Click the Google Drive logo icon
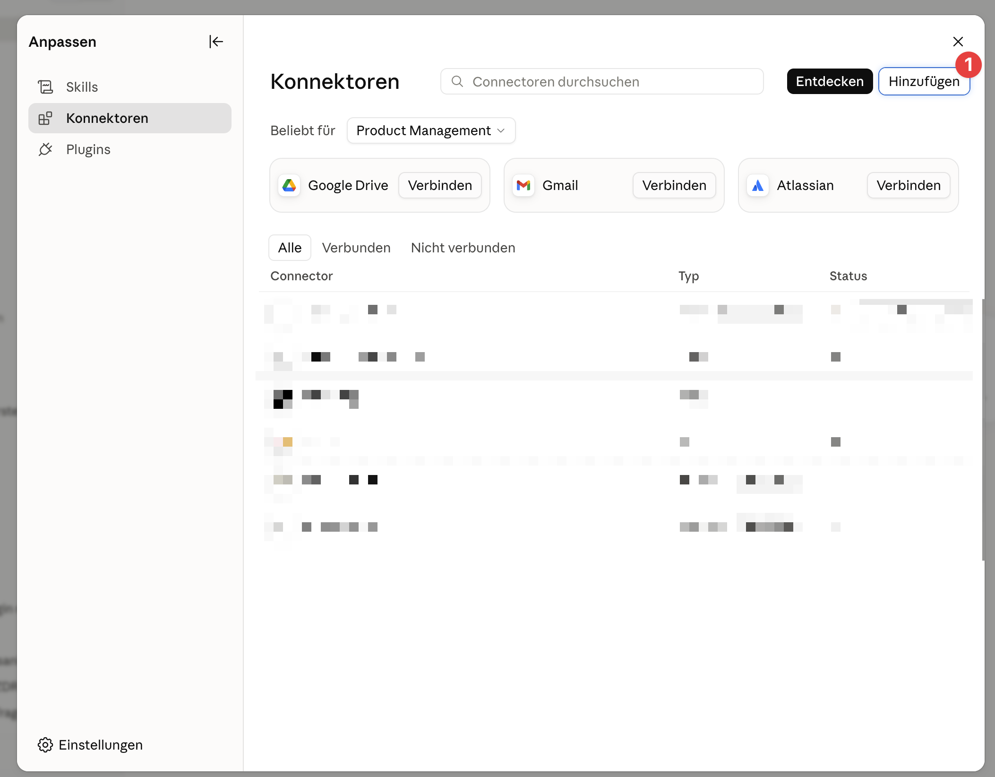The width and height of the screenshot is (995, 777). (x=289, y=185)
